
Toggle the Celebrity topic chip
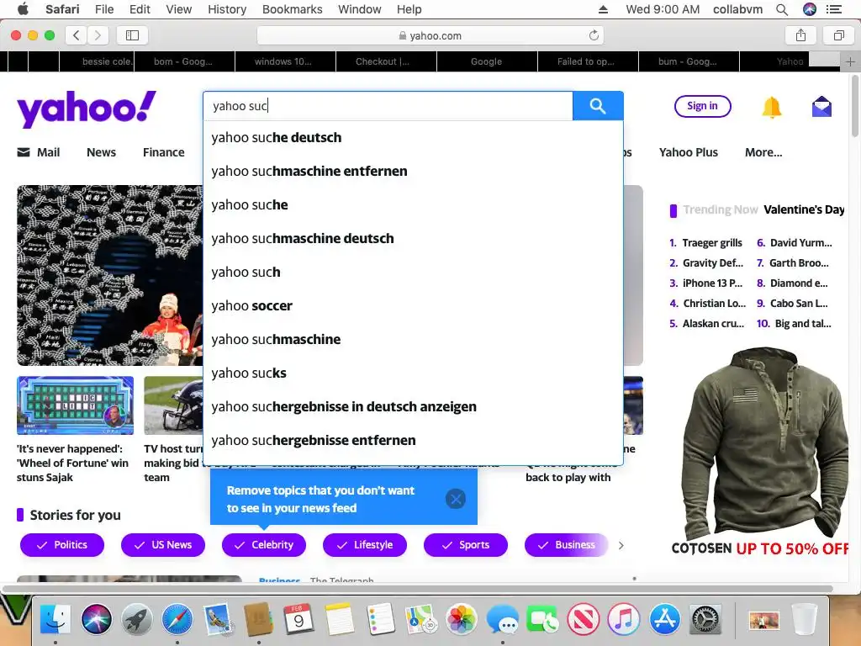(x=263, y=545)
